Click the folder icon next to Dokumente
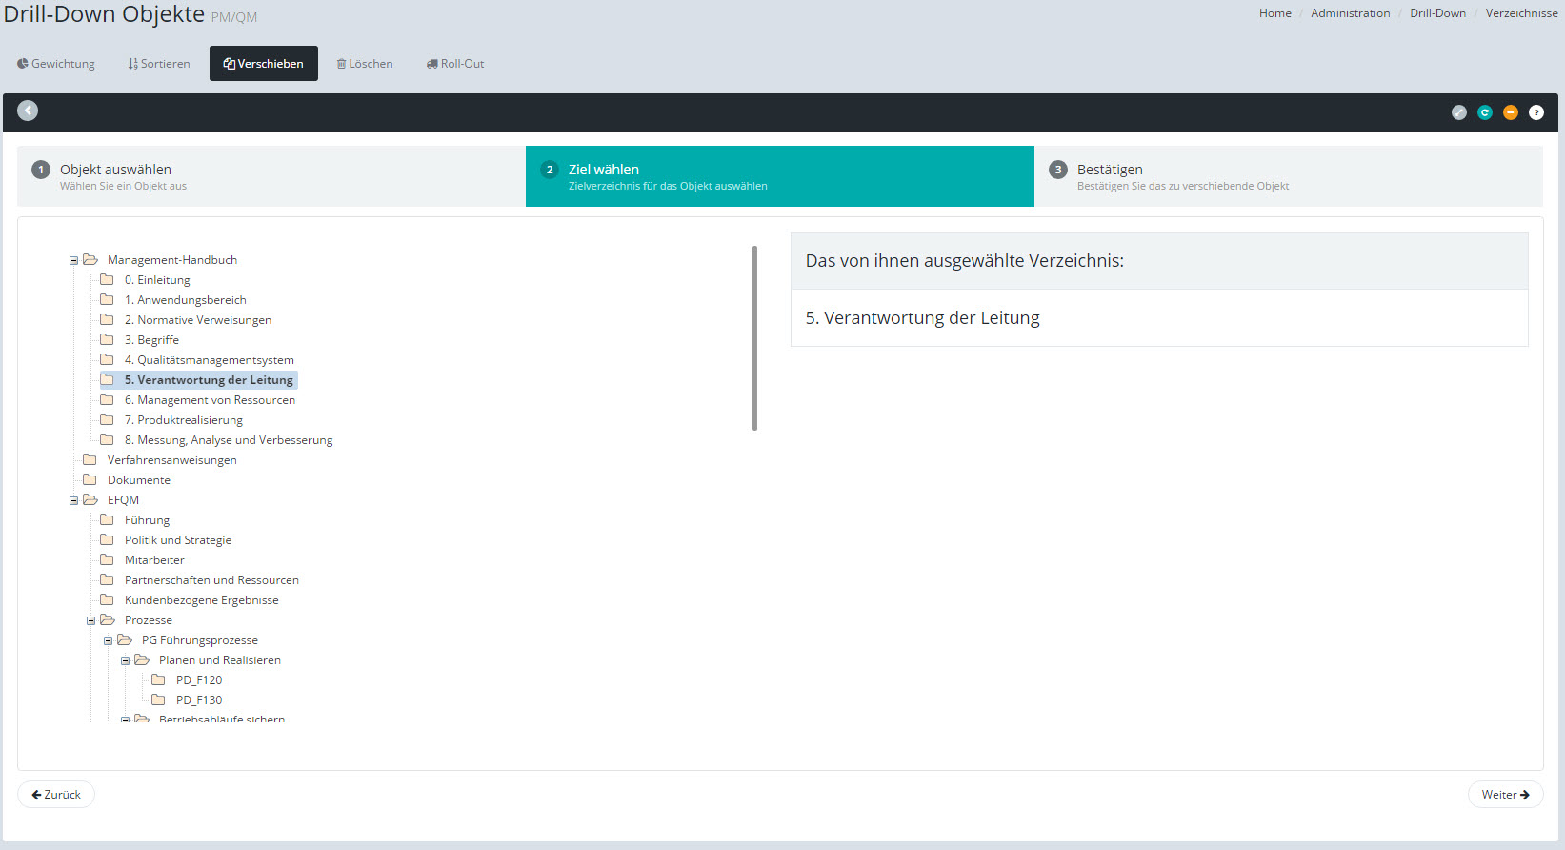The image size is (1565, 850). 90,479
